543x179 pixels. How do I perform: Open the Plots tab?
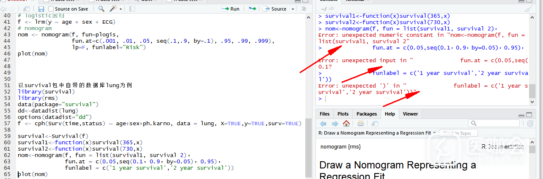point(343,114)
